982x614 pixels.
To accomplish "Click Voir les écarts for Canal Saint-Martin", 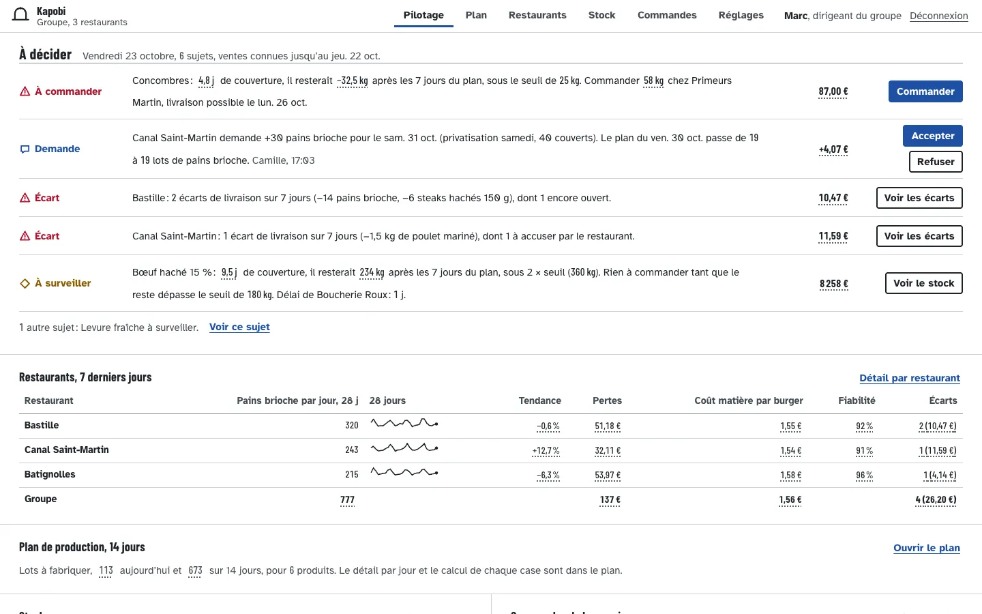I will coord(919,236).
